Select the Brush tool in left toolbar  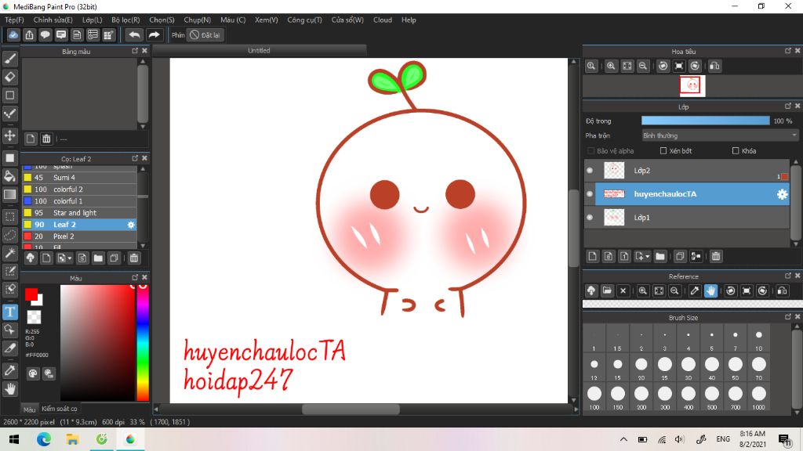(9, 59)
